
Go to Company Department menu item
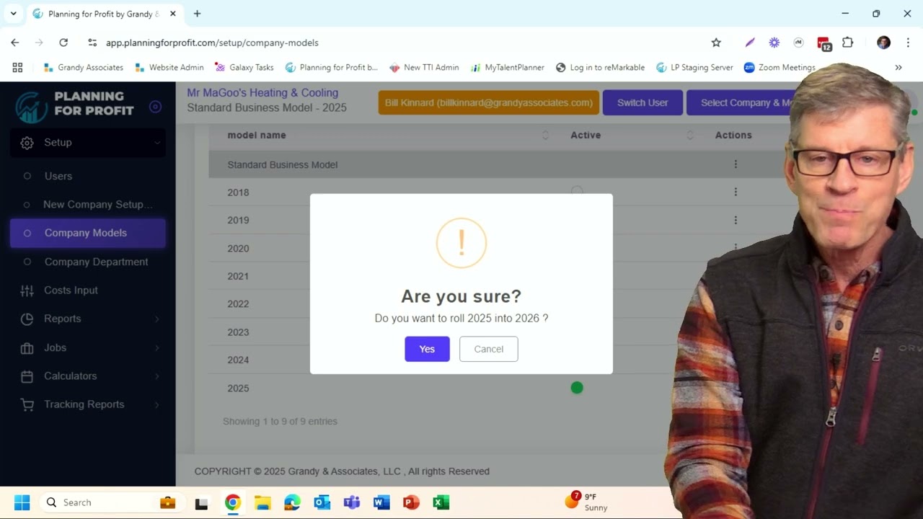pos(96,262)
